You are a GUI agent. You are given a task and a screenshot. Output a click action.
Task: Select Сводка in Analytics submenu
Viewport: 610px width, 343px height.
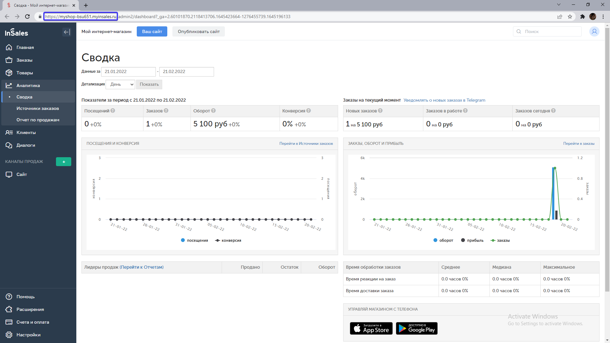(38, 97)
